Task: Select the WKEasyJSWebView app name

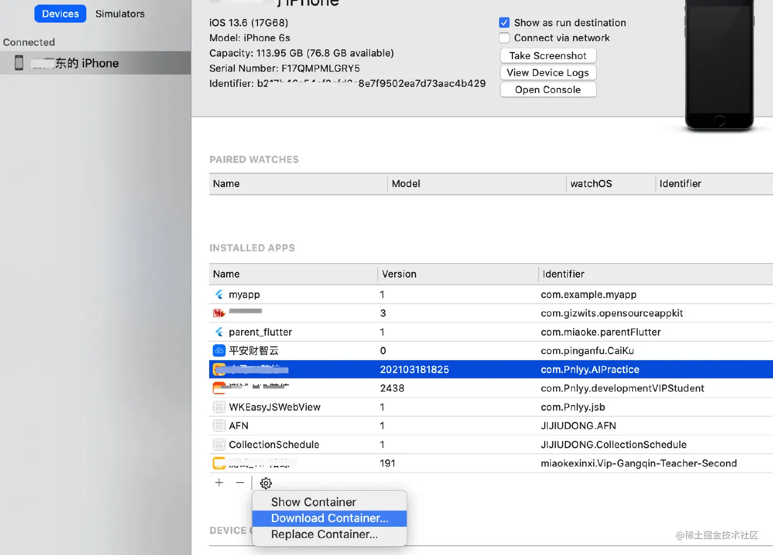Action: point(274,407)
